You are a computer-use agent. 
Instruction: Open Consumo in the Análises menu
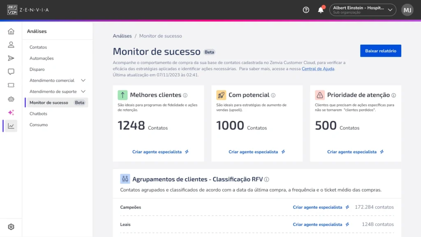(39, 125)
